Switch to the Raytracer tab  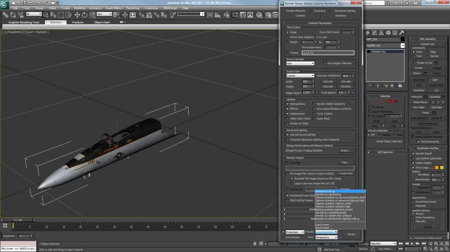click(320, 11)
